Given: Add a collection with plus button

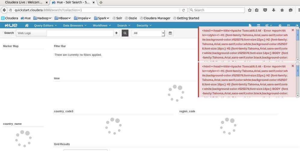Looking at the screenshot, I should pos(116,33).
